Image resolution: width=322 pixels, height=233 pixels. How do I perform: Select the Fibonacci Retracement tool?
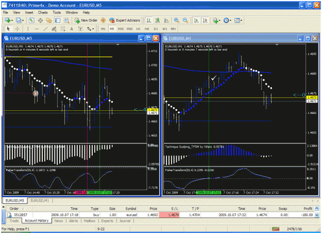[x=63, y=29]
